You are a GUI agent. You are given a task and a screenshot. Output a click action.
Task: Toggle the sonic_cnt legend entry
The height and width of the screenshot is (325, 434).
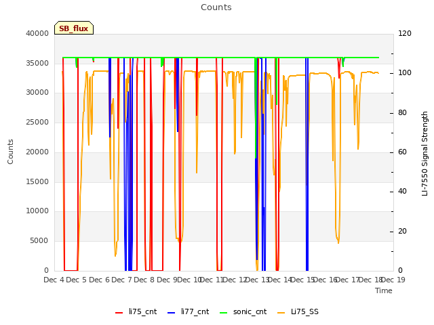[243, 312]
